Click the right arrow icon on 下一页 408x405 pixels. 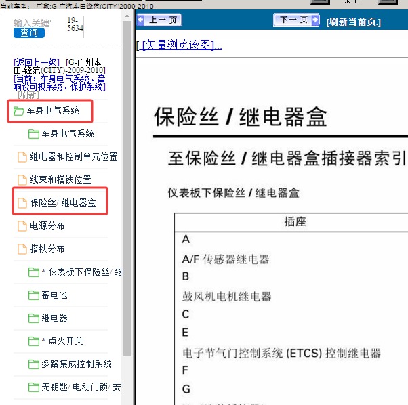click(315, 20)
